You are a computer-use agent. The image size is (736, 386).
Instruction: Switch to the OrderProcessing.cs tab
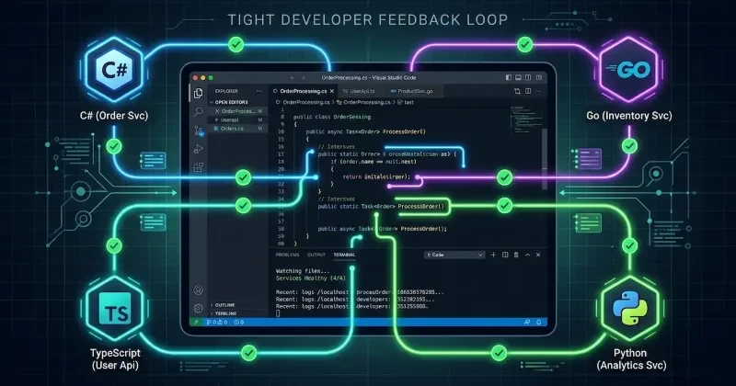click(304, 91)
